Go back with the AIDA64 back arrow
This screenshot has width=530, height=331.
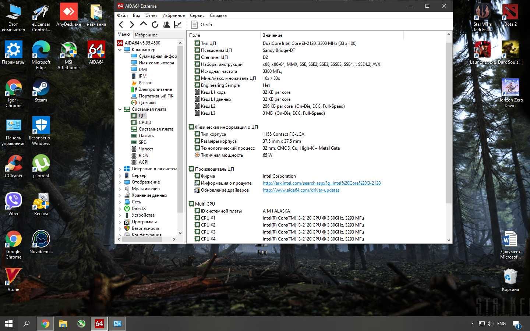121,25
